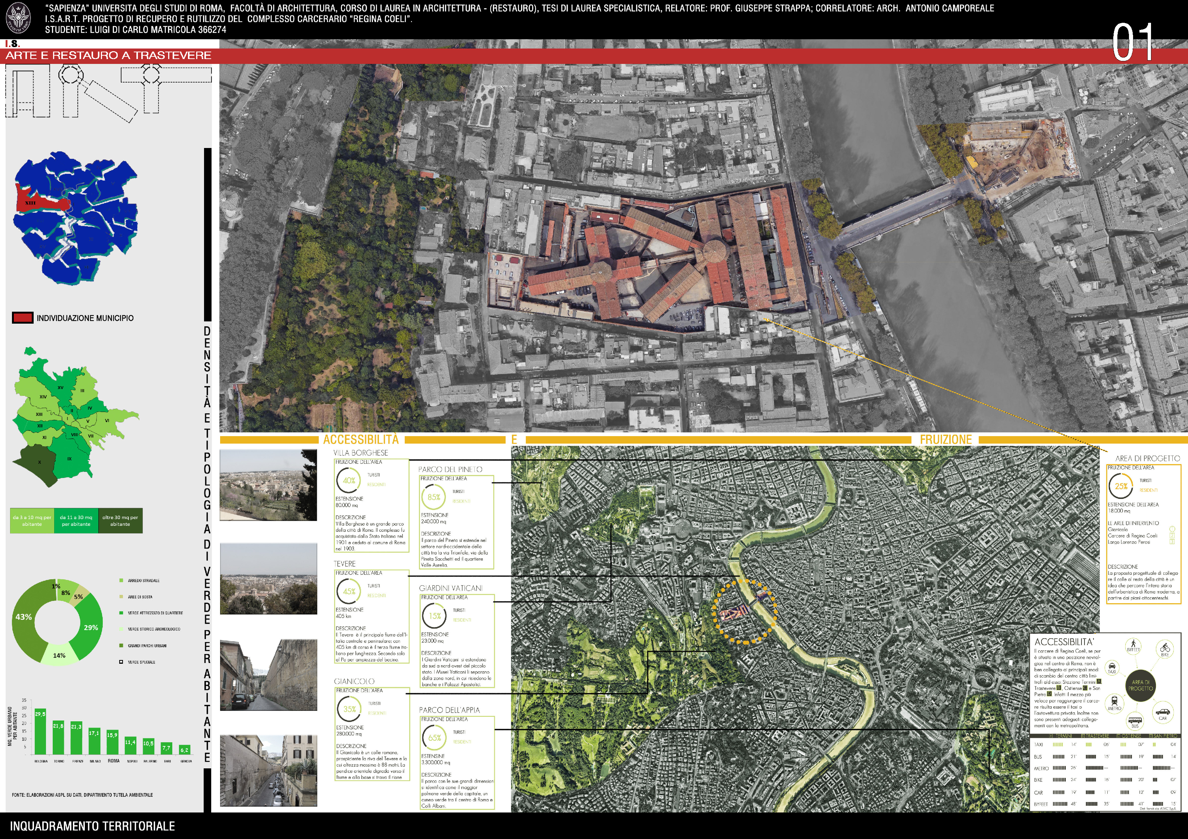Select the TAXI pictogram circle

[x=1112, y=668]
